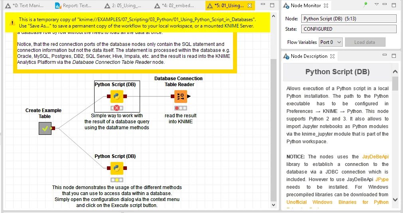The height and width of the screenshot is (213, 403).
Task: Click the workflow editor scroll down arrow
Action: (x=273, y=205)
